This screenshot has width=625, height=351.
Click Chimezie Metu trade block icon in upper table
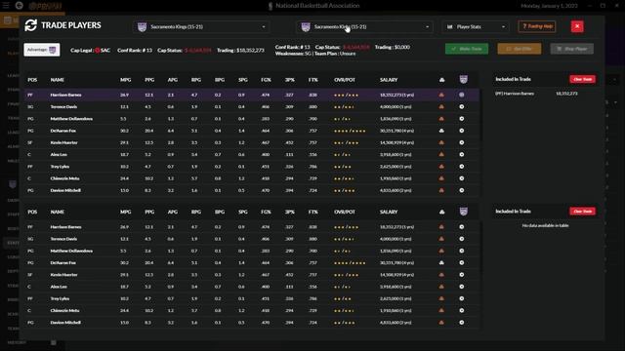[x=441, y=178]
